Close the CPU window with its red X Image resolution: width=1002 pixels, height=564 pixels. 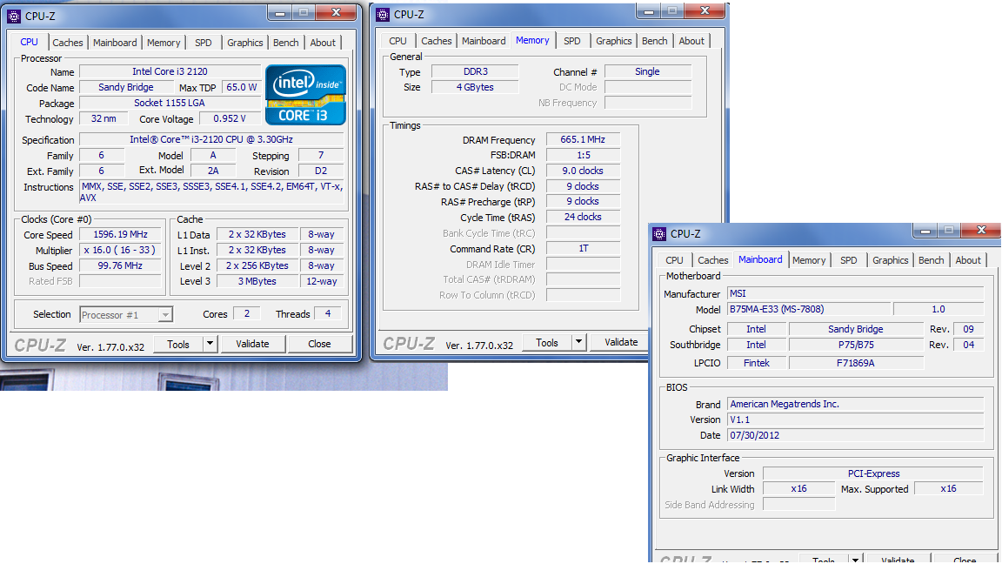(x=336, y=12)
